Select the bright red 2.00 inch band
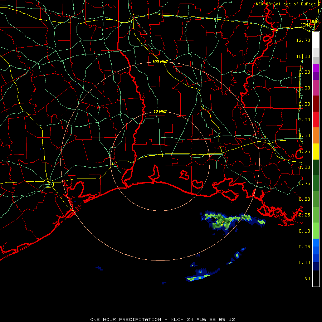 (316, 119)
